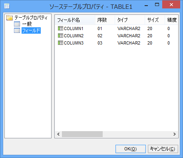Click the window title bar table icon
The width and height of the screenshot is (183, 158).
(7, 6)
